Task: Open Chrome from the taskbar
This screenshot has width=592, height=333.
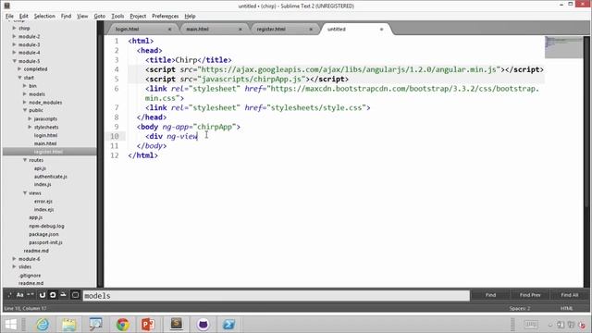Action: pos(122,325)
